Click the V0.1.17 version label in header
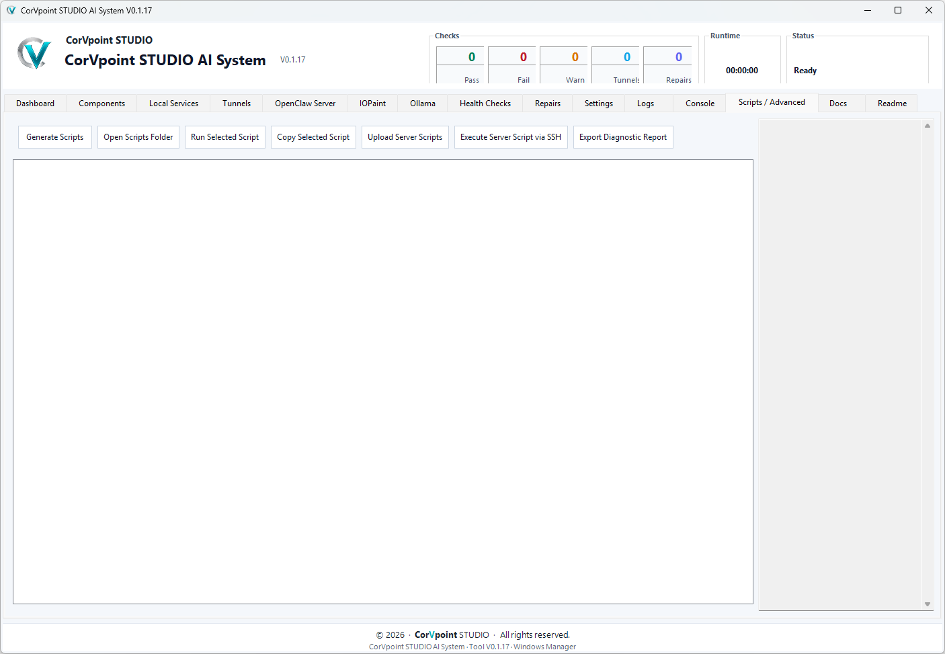The height and width of the screenshot is (654, 945). click(293, 60)
